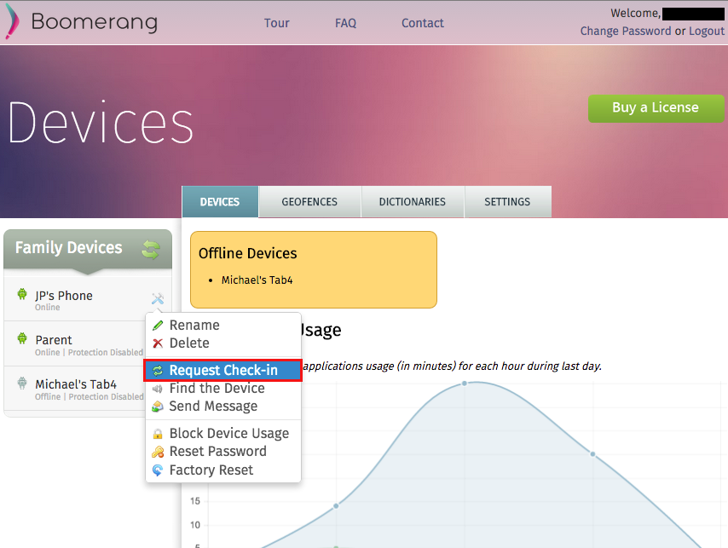This screenshot has height=548, width=728.
Task: Open the Tour page link
Action: pyautogui.click(x=277, y=23)
